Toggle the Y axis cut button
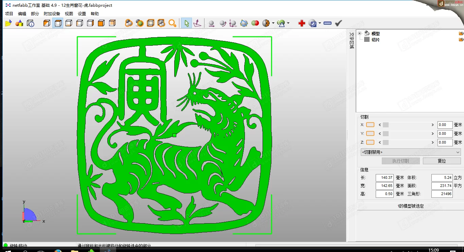The image size is (464, 252). coord(370,133)
